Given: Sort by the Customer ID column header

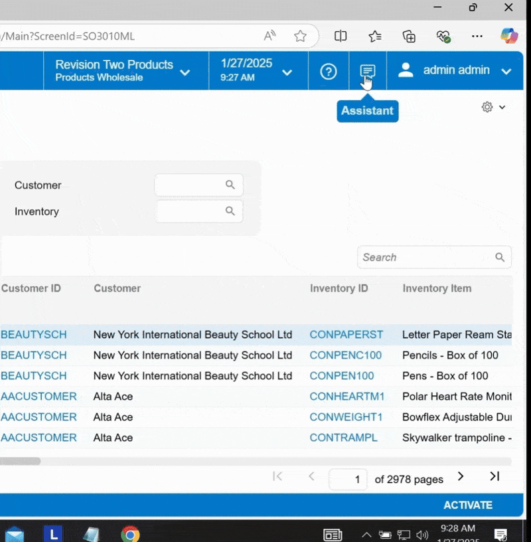Looking at the screenshot, I should 31,288.
